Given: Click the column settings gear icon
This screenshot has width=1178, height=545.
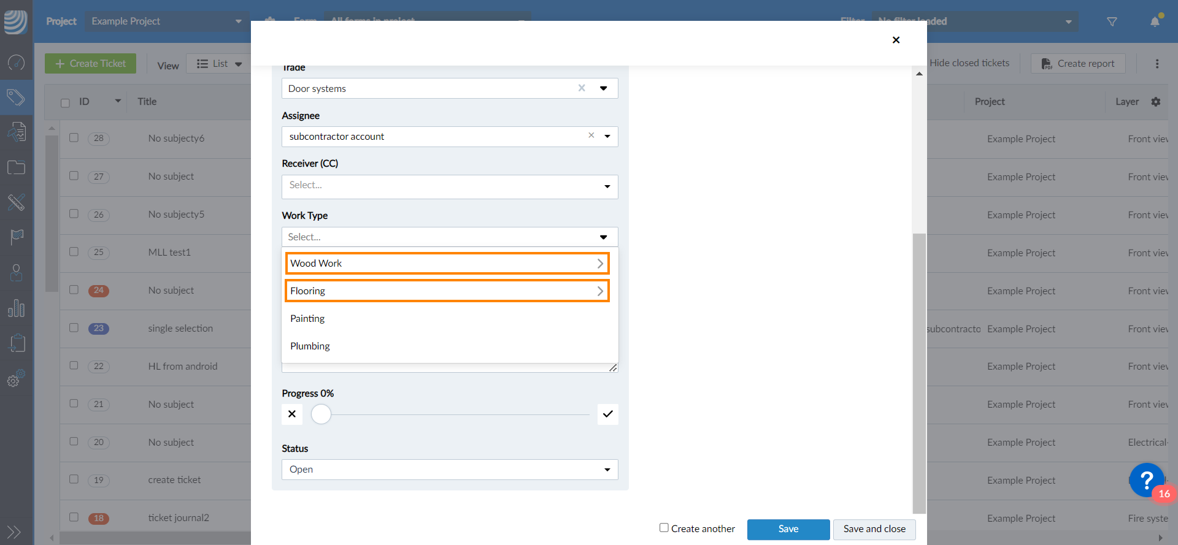Looking at the screenshot, I should click(1156, 102).
